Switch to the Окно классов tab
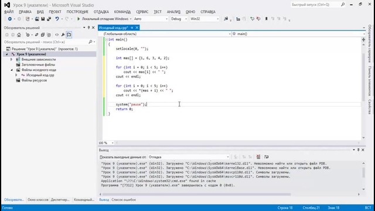 pyautogui.click(x=38, y=200)
